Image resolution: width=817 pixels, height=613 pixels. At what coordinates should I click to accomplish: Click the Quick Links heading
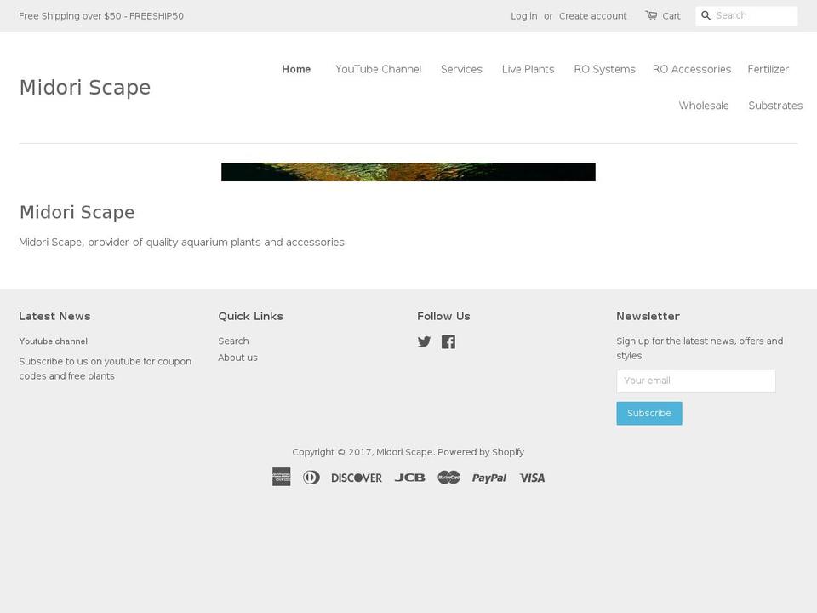coord(250,317)
